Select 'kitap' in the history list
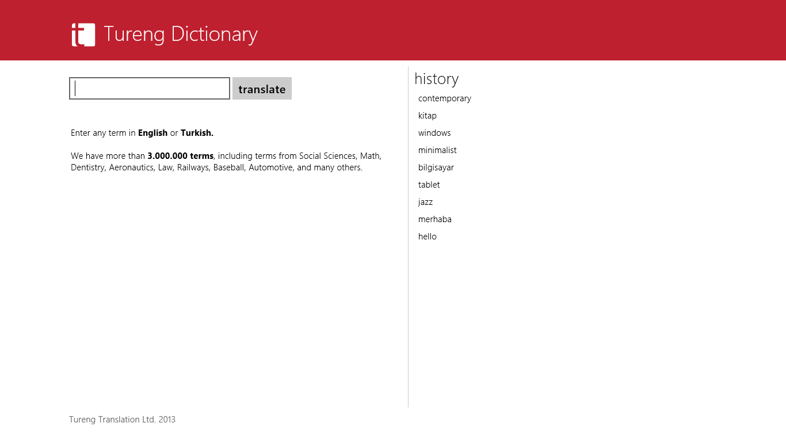This screenshot has height=442, width=786. 427,116
